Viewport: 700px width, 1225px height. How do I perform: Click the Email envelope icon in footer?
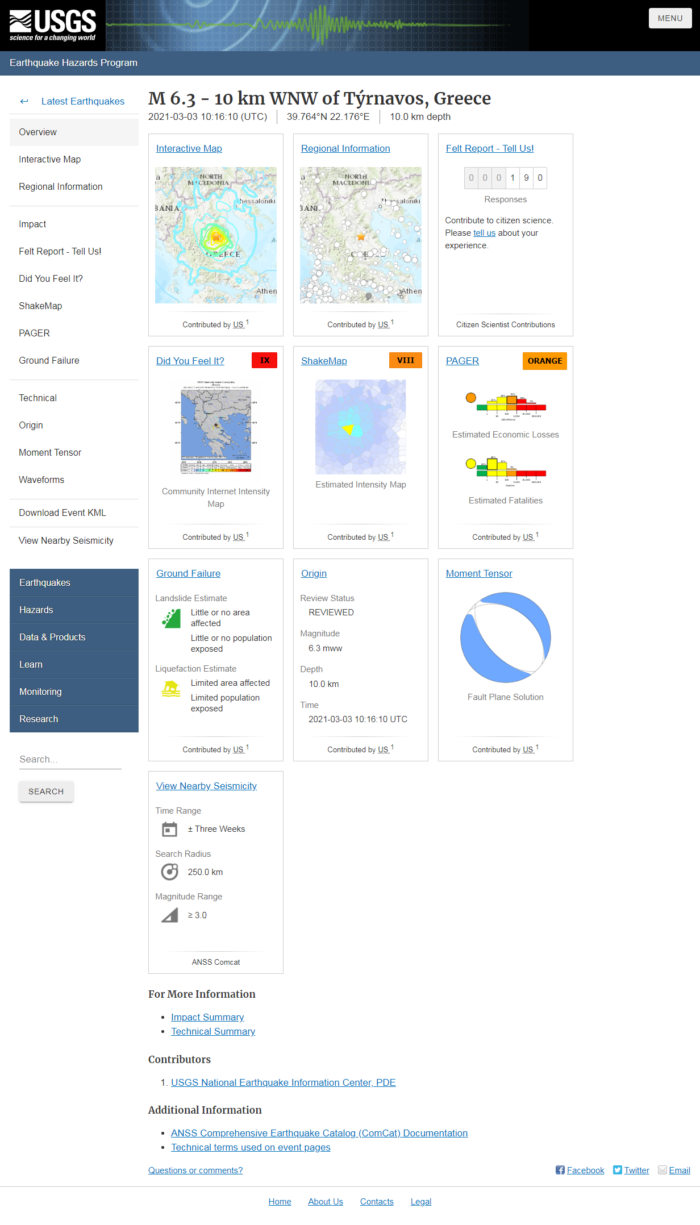click(x=663, y=1170)
